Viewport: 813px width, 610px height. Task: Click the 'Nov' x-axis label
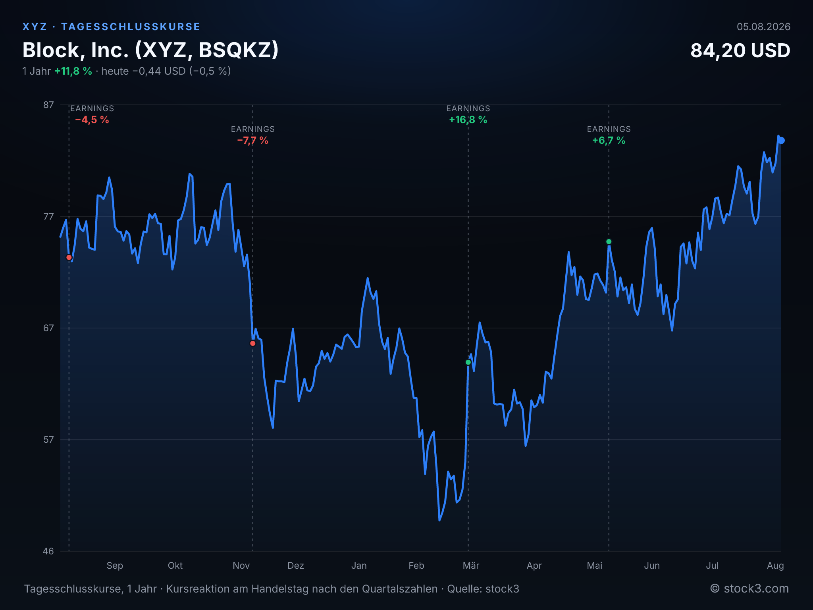click(x=241, y=566)
